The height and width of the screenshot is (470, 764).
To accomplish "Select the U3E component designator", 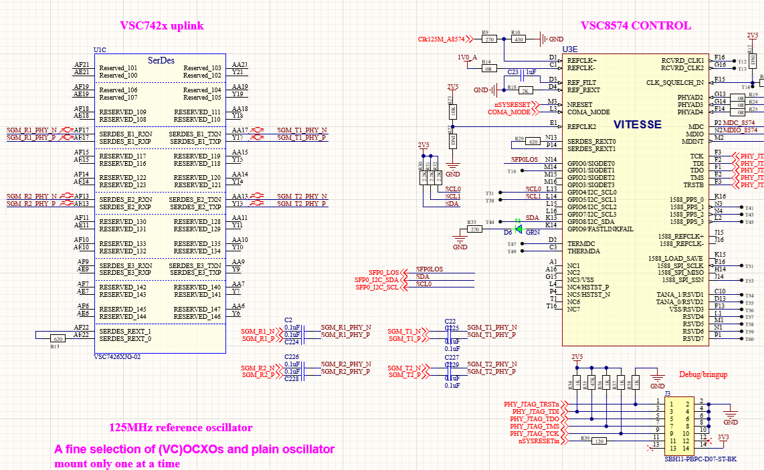I will point(570,49).
